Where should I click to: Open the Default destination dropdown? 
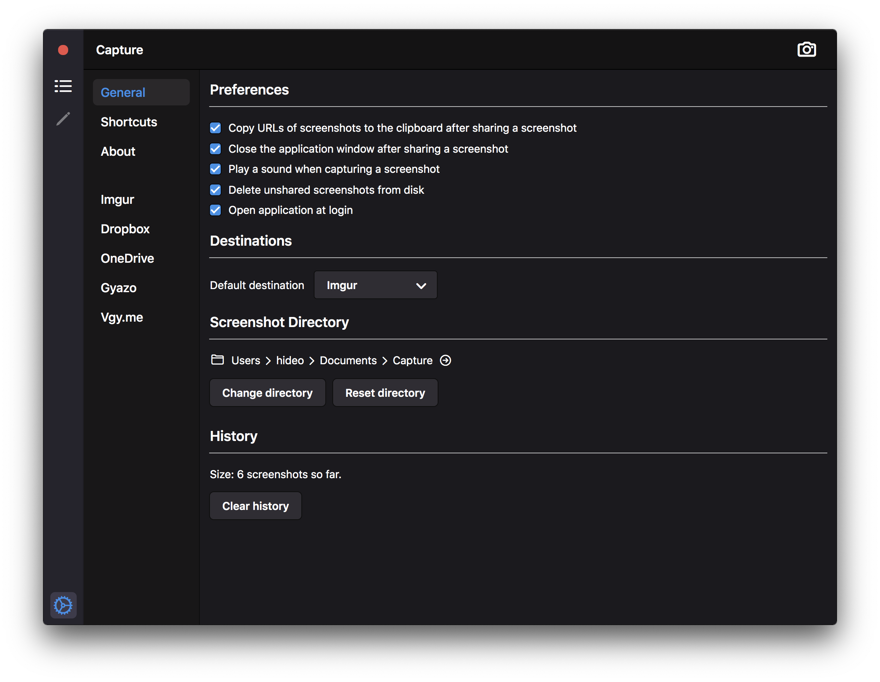[x=375, y=285]
